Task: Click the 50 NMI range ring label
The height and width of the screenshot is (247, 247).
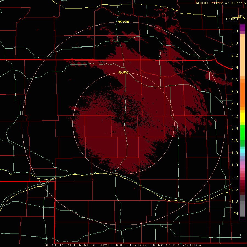Action: 123,72
